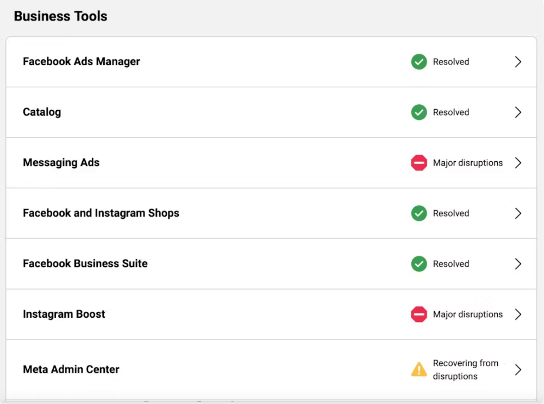544x404 pixels.
Task: Click the red stop icon for Instagram Boost
Action: coord(419,314)
